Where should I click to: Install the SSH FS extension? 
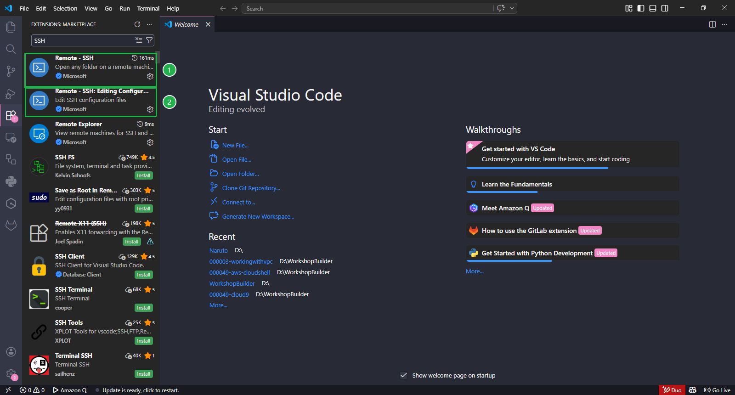point(144,175)
